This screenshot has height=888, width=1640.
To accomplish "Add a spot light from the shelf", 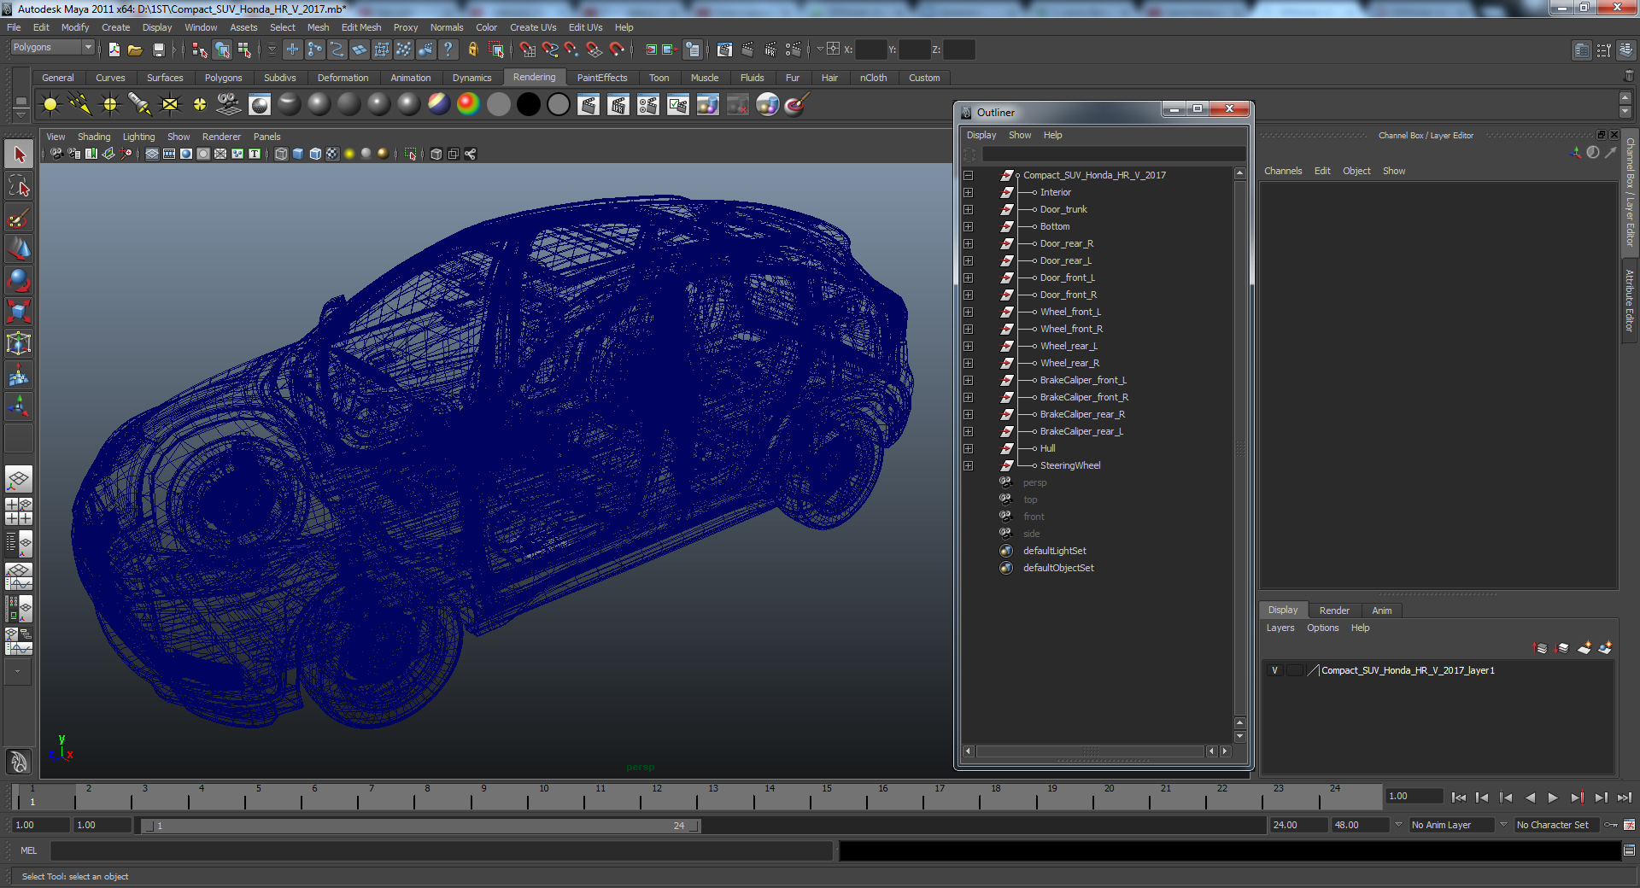I will tap(139, 105).
